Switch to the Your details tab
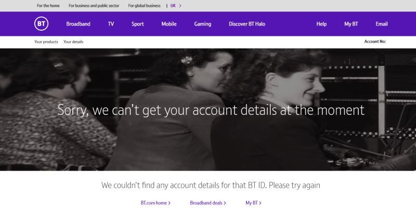Image resolution: width=416 pixels, height=222 pixels. (x=73, y=42)
